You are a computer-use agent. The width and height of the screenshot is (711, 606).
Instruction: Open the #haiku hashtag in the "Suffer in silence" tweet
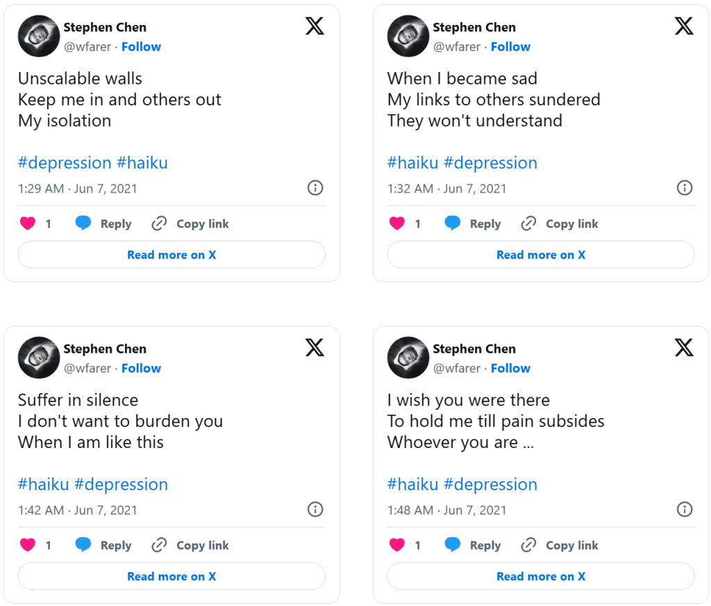click(x=43, y=485)
